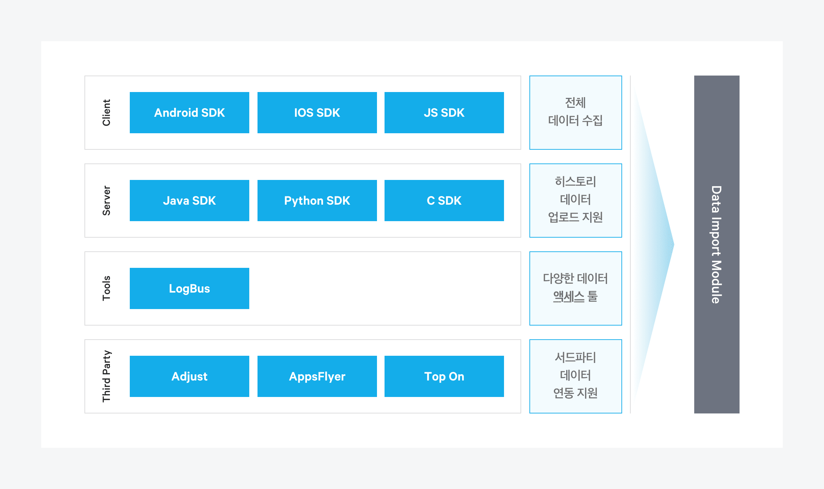Click the light blue arrow graphic

[x=654, y=244]
